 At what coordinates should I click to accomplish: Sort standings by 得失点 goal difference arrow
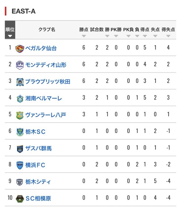168,36
